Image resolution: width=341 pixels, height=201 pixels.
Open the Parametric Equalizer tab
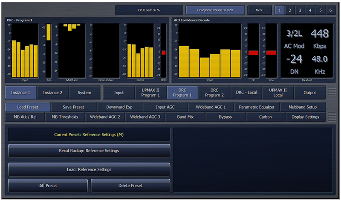coord(257,107)
